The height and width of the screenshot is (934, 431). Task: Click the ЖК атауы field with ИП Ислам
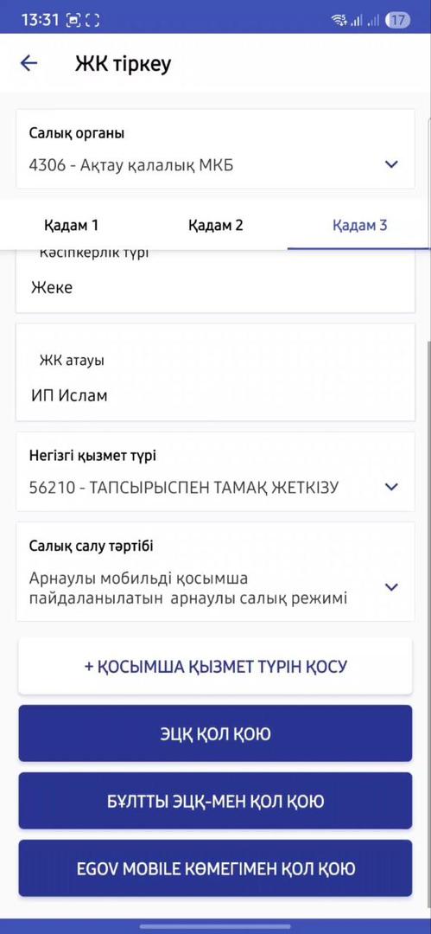coord(216,372)
